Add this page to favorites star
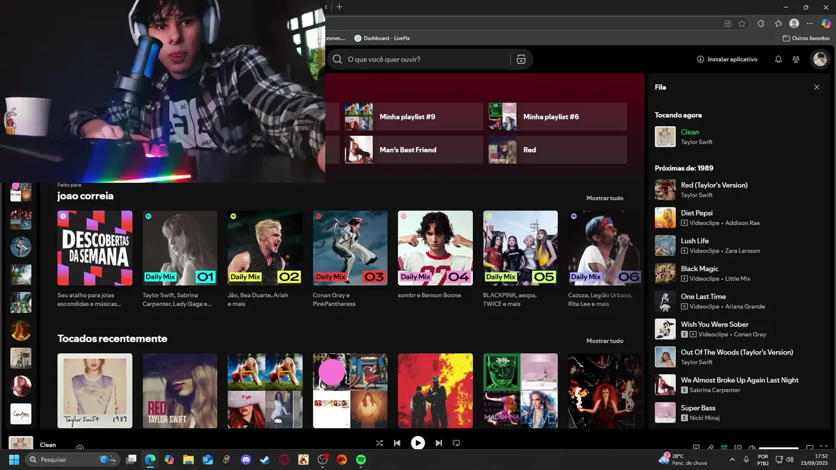The height and width of the screenshot is (470, 836). click(742, 23)
